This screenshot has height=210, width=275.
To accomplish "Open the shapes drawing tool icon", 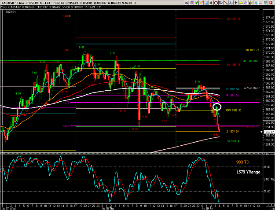I will [186, 3].
